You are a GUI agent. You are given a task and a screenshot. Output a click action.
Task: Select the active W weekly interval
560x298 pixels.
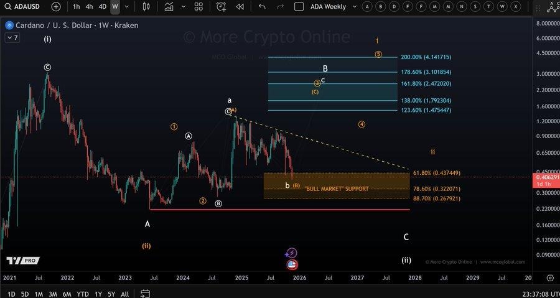click(x=115, y=6)
